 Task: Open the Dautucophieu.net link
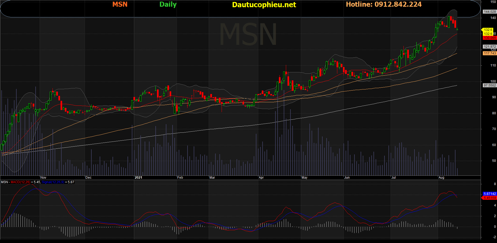264,5
